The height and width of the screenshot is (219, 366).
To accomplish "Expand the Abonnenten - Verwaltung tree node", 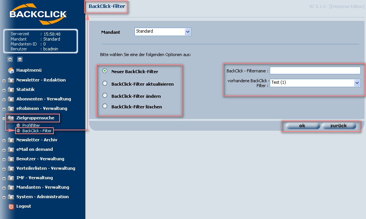I will coord(4,100).
